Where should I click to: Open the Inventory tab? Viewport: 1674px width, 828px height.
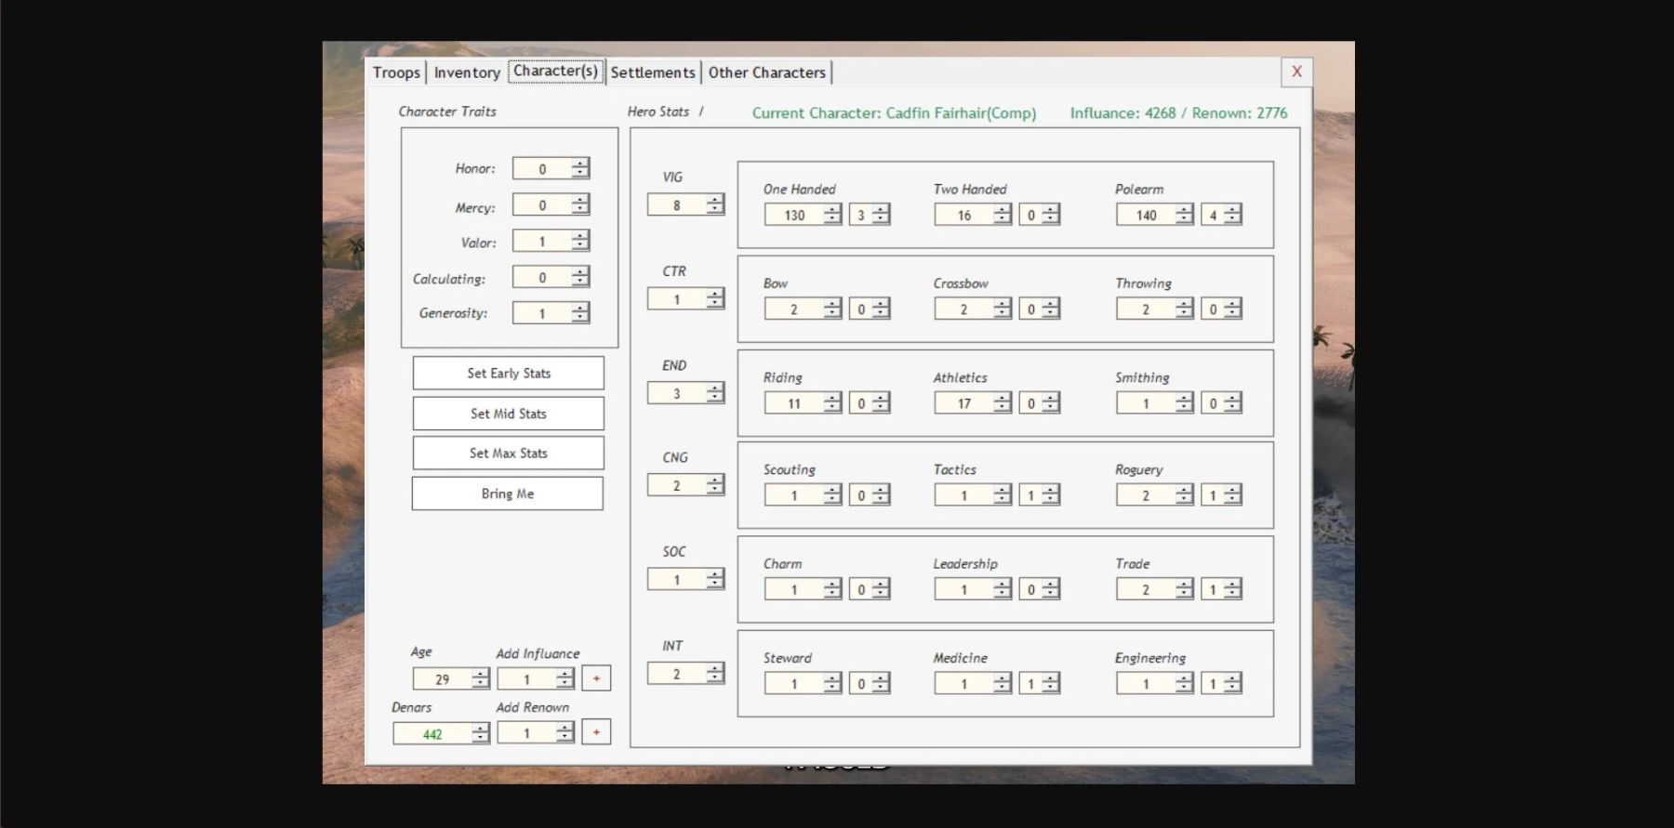coord(467,72)
